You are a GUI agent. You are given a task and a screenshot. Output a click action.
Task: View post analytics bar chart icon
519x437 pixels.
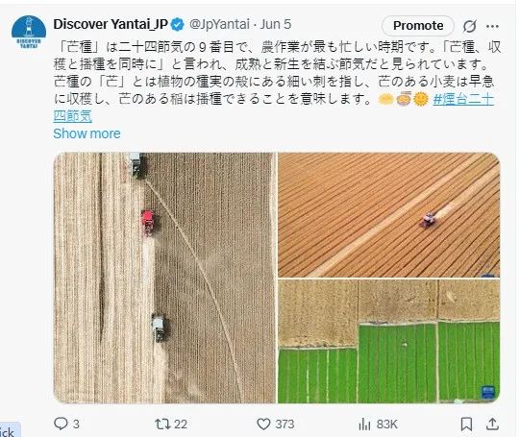point(364,425)
